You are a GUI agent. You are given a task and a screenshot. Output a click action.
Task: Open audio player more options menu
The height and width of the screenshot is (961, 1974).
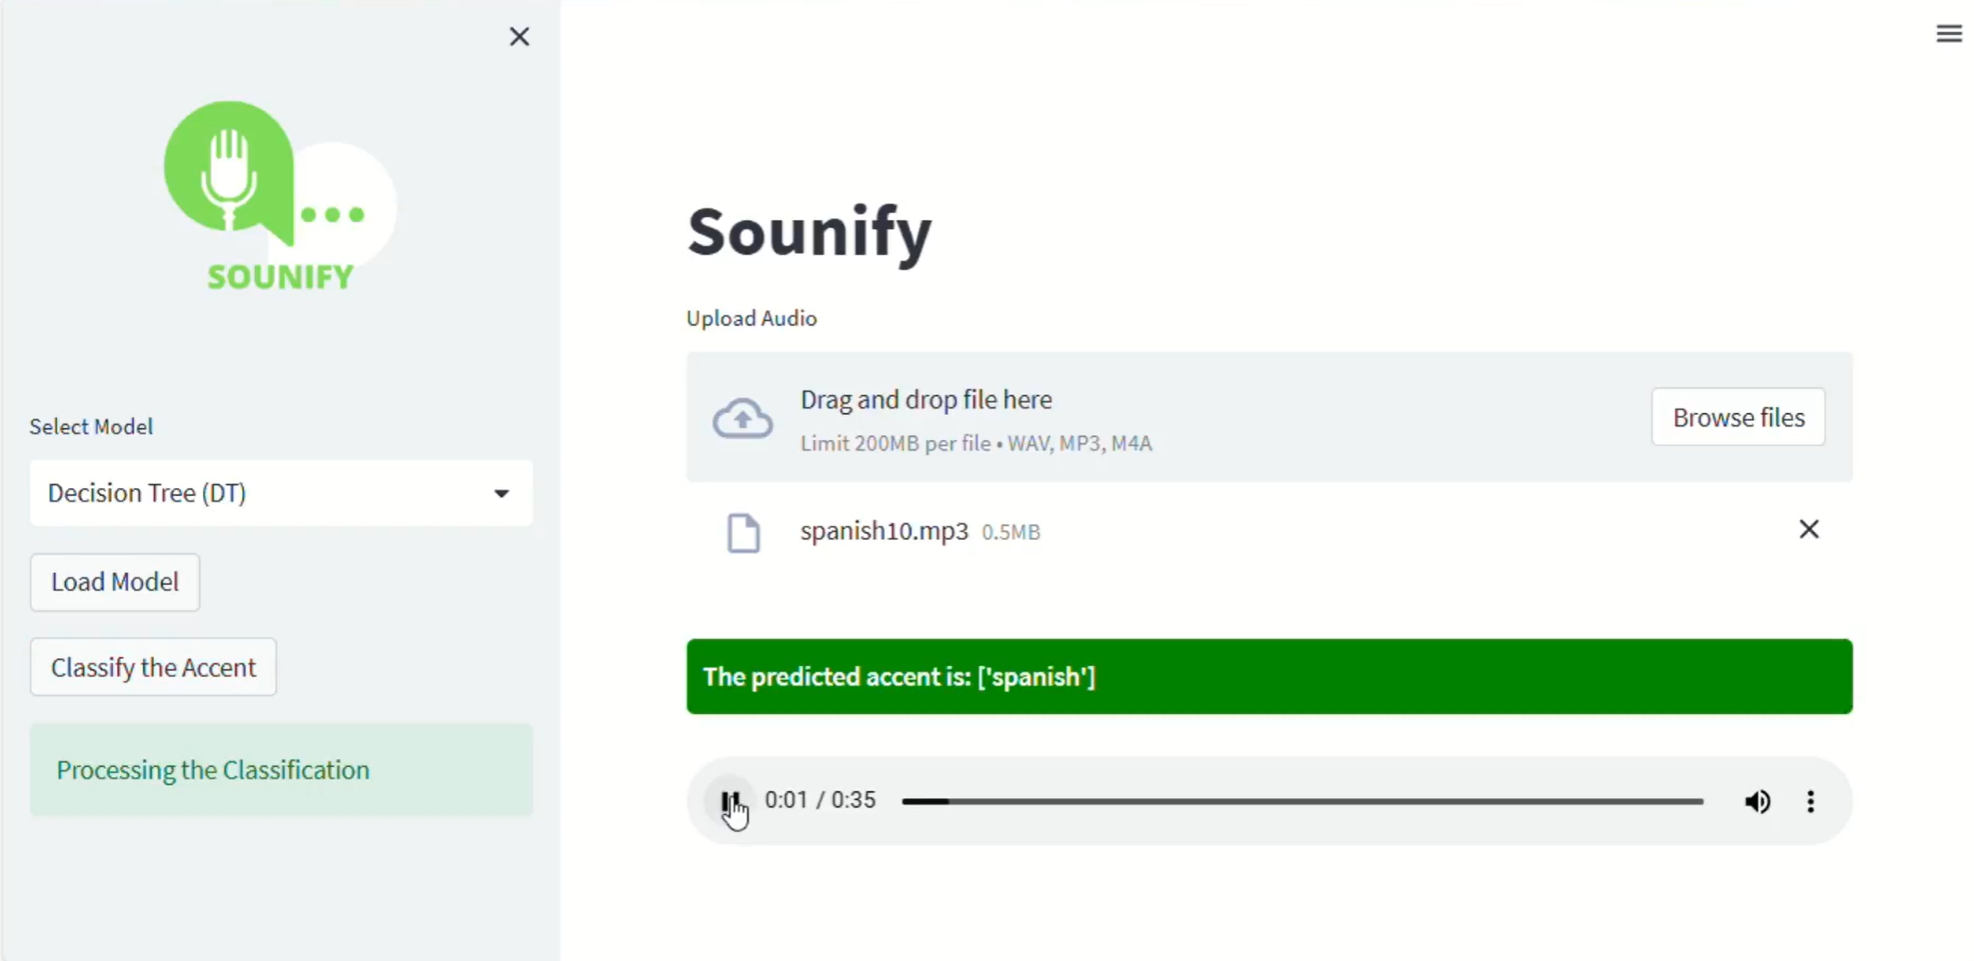[x=1810, y=801]
